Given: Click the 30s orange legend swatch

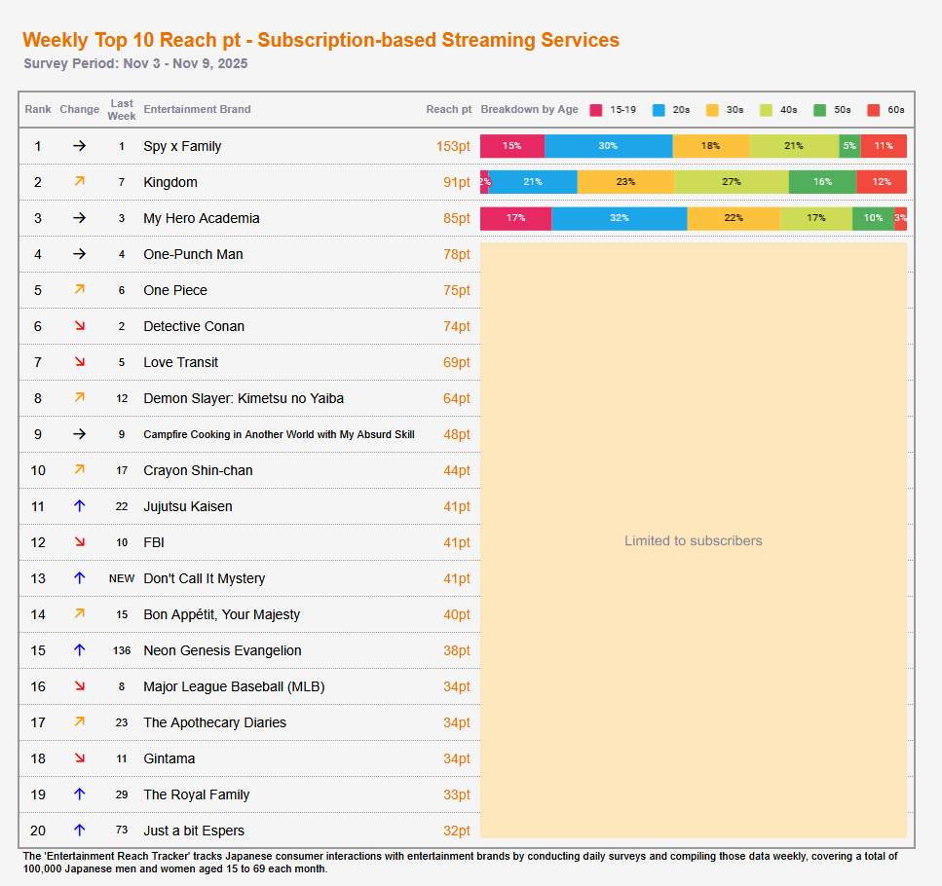Looking at the screenshot, I should tap(712, 110).
